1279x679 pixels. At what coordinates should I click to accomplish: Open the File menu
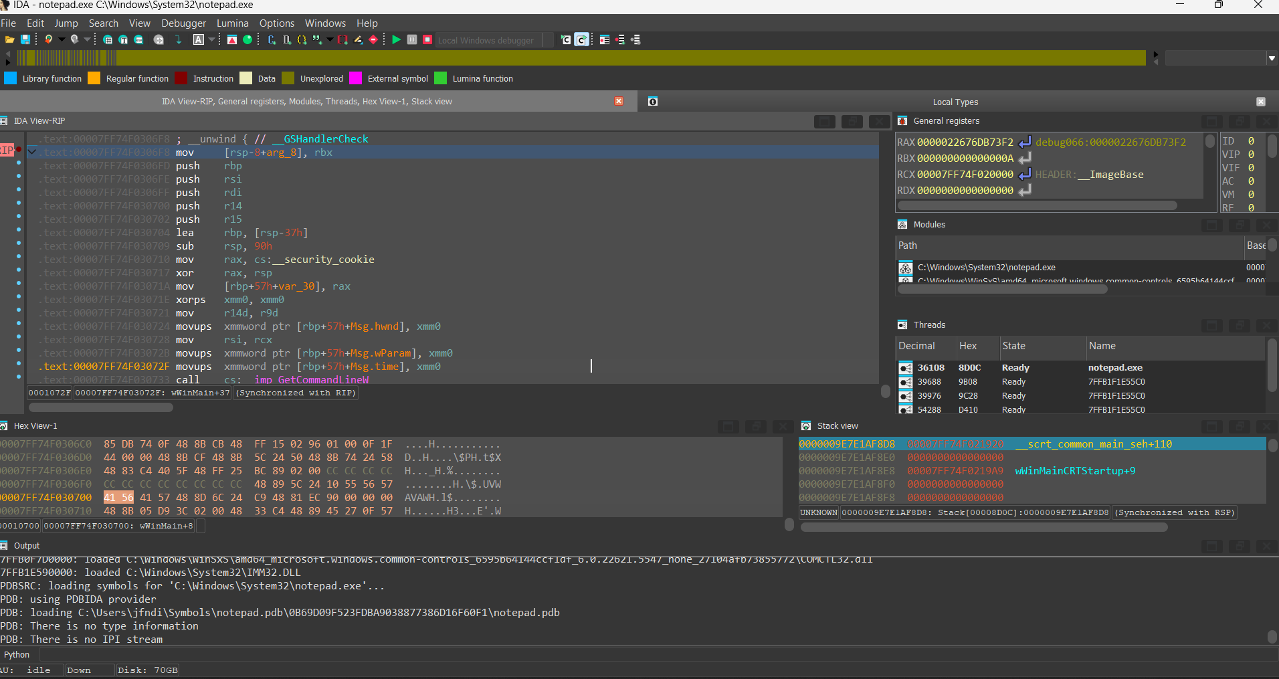[x=8, y=23]
